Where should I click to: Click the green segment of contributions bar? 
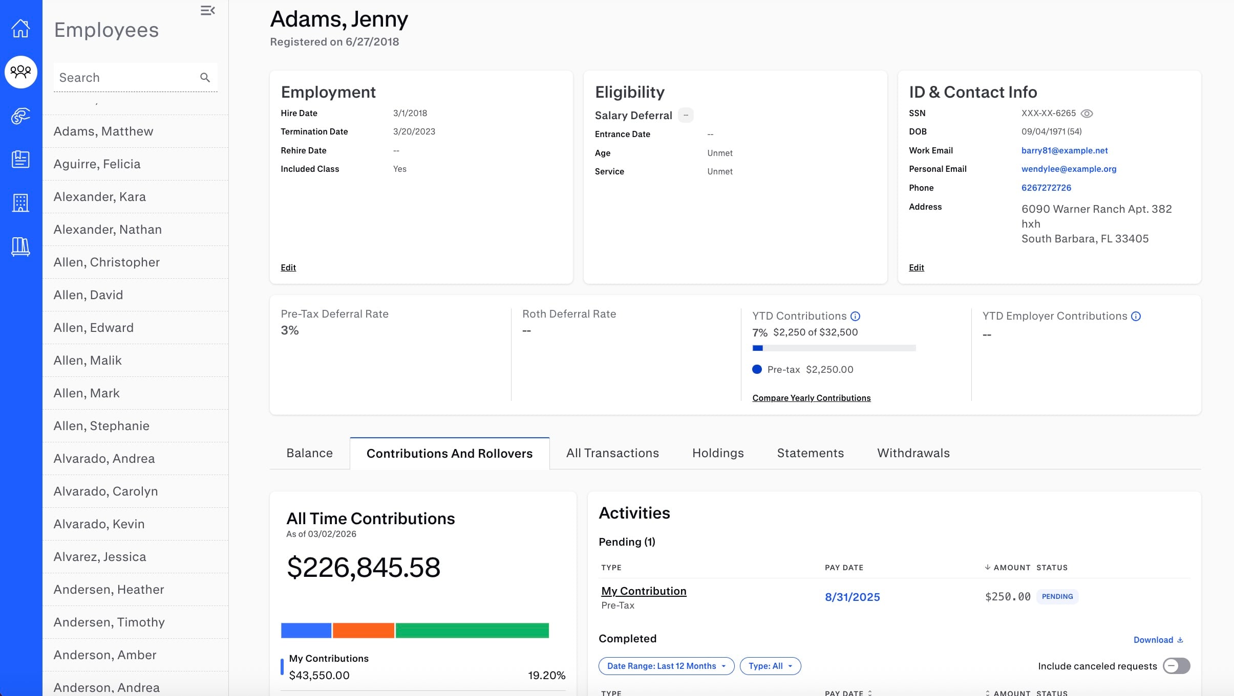click(x=472, y=631)
